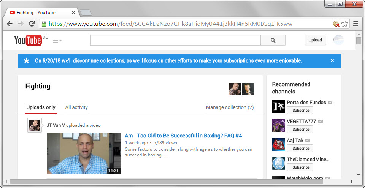The width and height of the screenshot is (365, 188).
Task: Dismiss the blue collections notice with X
Action: click(332, 60)
